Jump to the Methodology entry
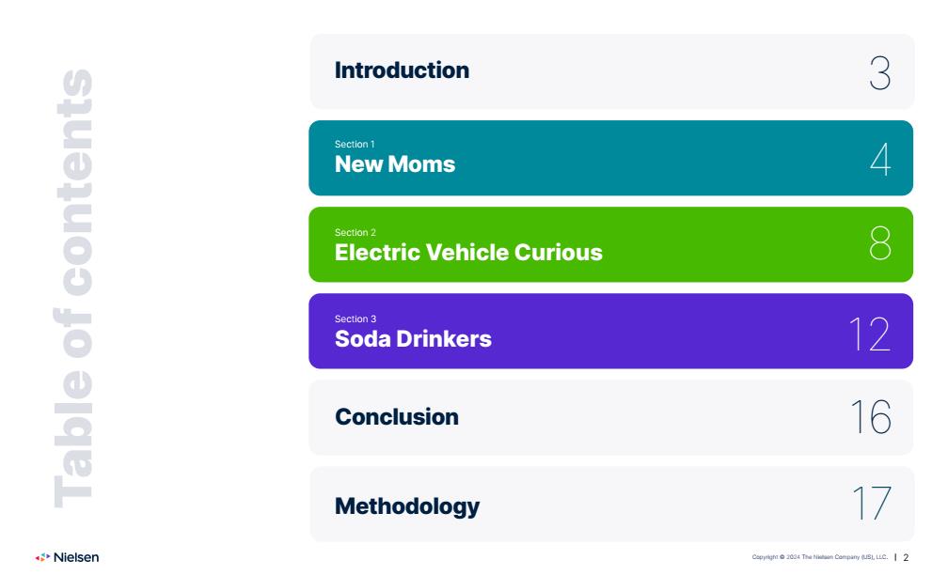948x575 pixels. (612, 504)
